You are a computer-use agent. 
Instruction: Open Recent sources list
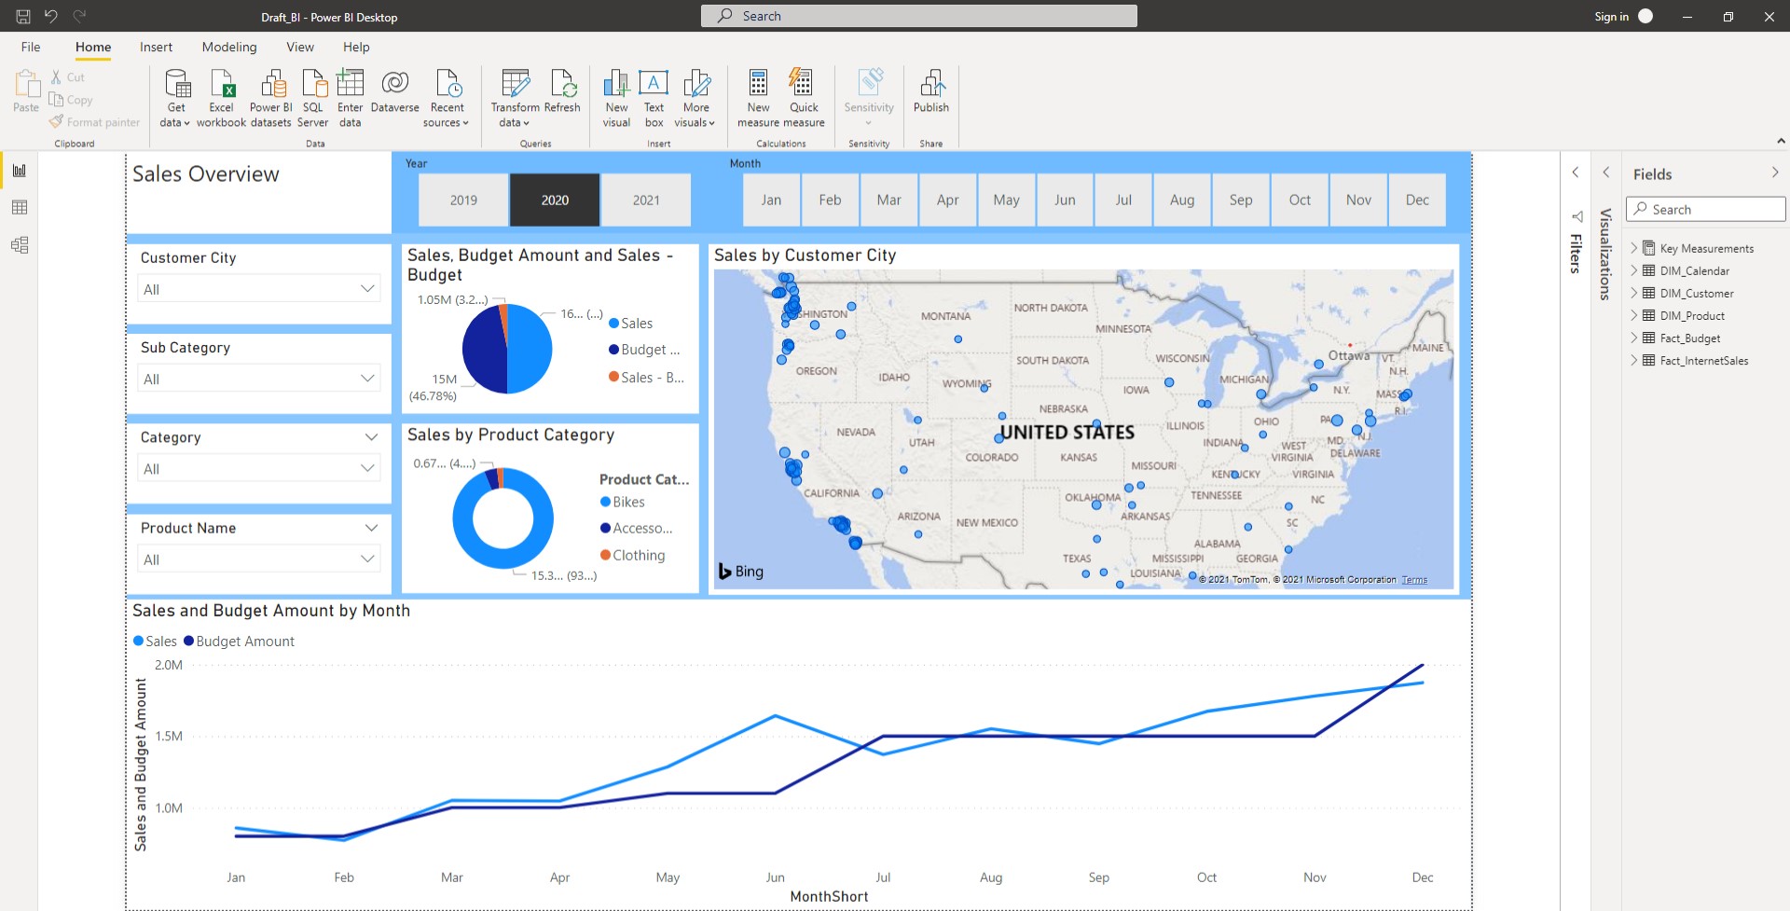tap(447, 98)
